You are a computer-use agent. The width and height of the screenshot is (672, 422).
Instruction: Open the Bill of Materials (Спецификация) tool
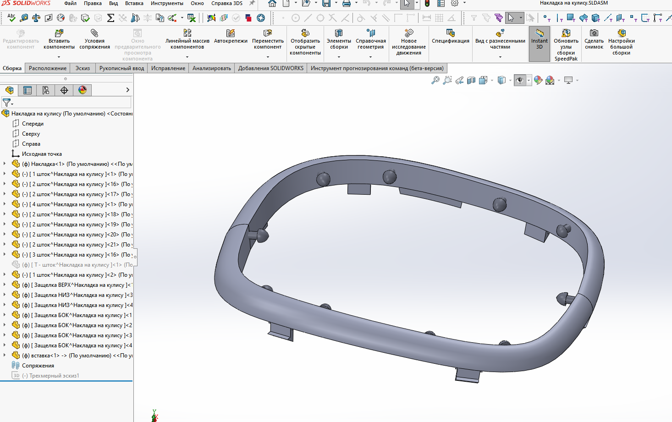pyautogui.click(x=451, y=33)
